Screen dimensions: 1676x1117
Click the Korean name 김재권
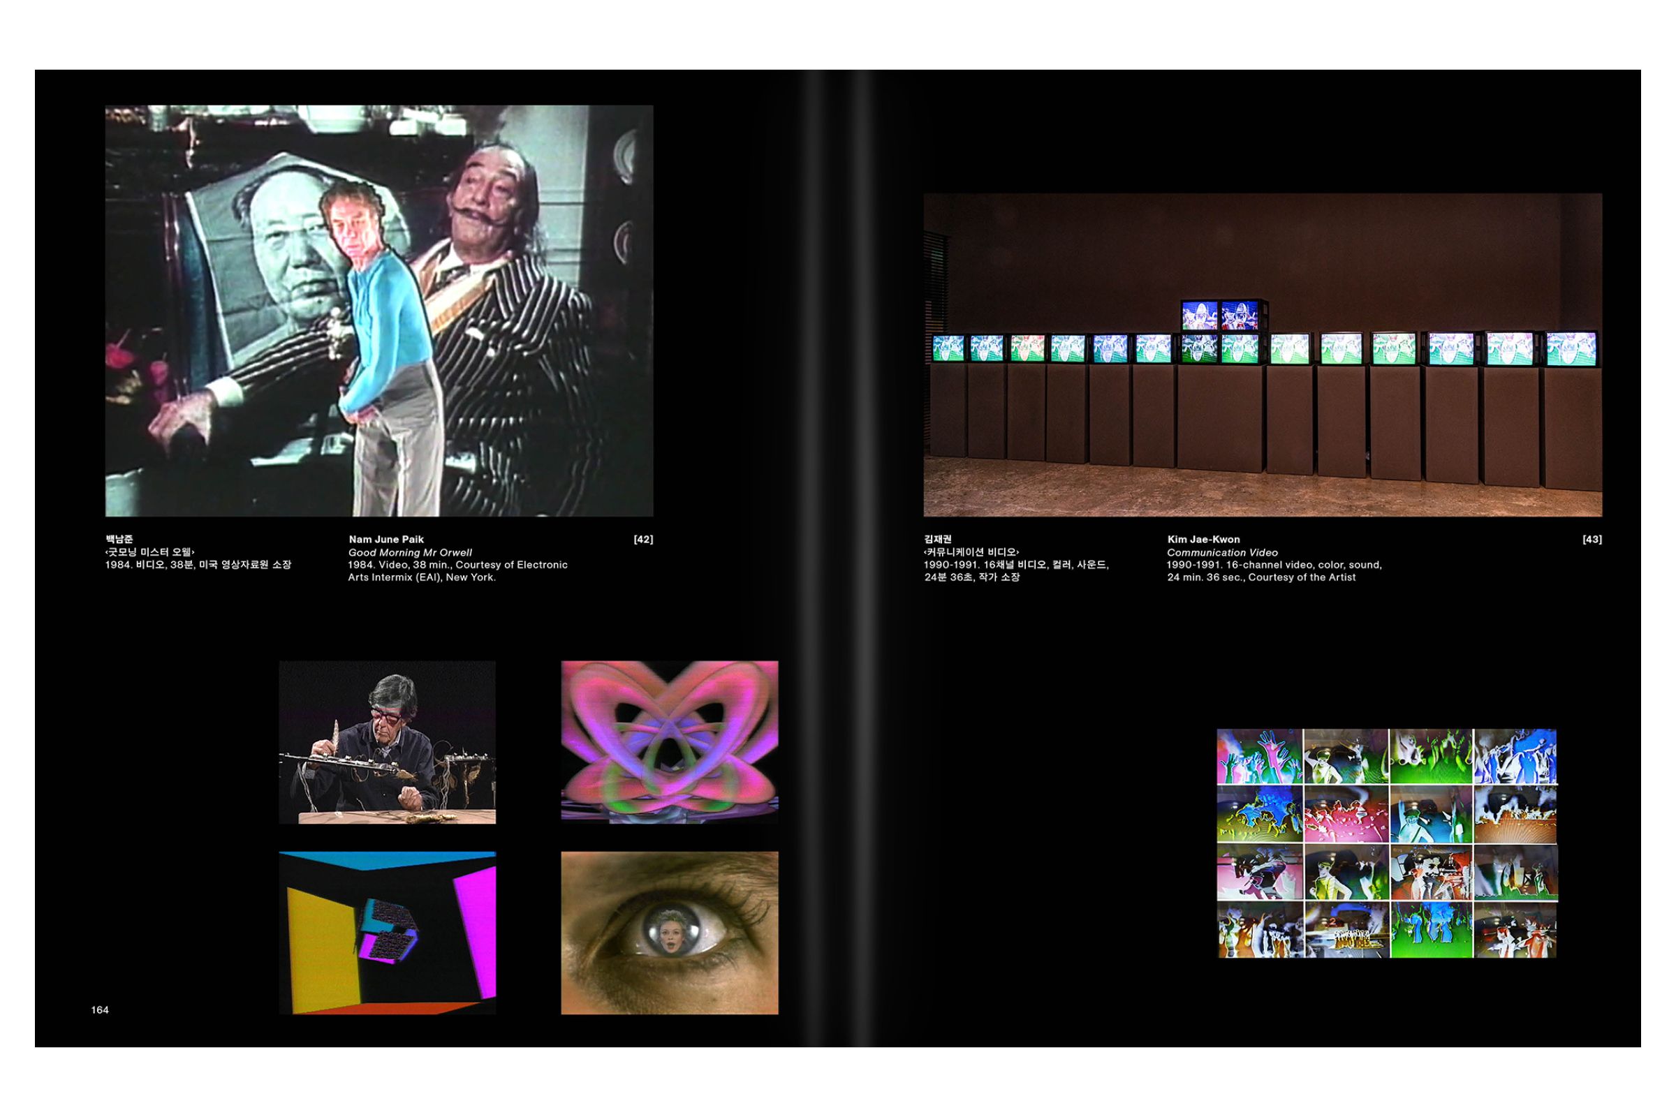[x=937, y=539]
